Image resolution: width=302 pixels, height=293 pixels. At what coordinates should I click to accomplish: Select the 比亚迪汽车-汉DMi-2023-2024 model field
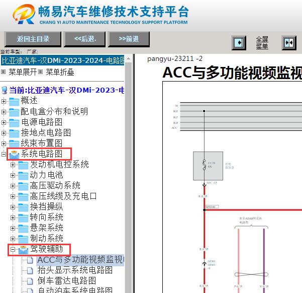(63, 60)
